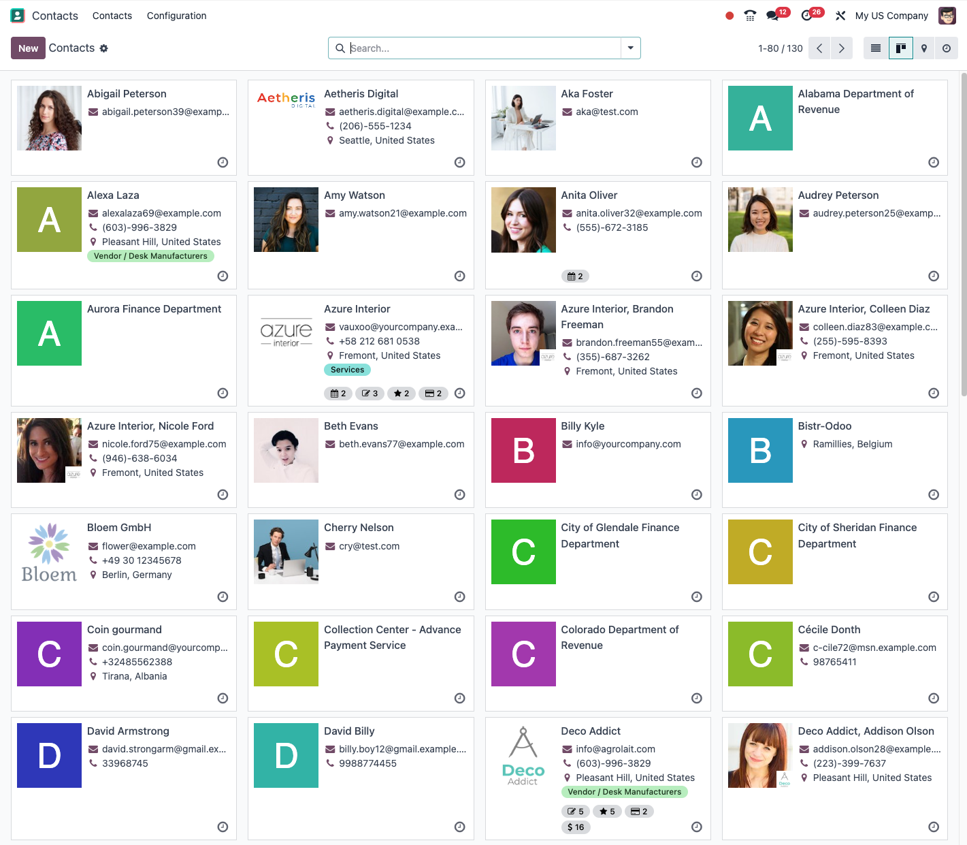The height and width of the screenshot is (845, 967).
Task: Open the Contacts actions gear menu
Action: tap(104, 48)
